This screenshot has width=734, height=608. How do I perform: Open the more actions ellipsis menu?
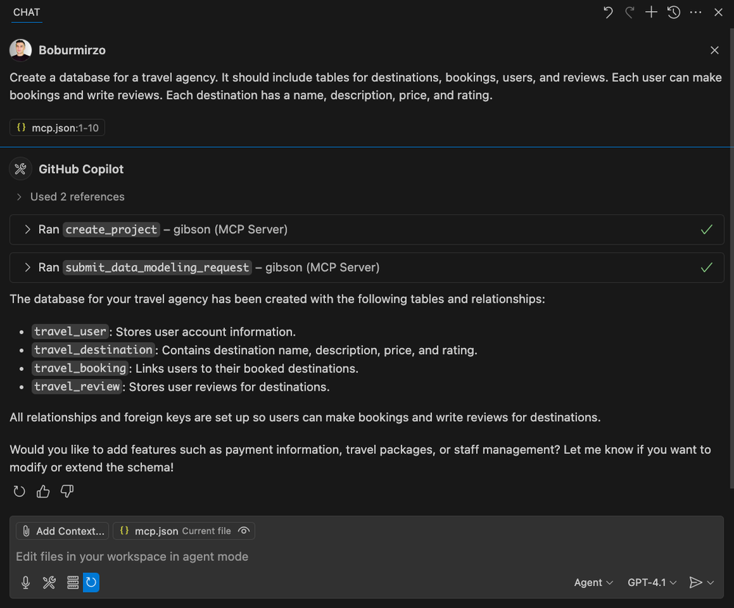coord(696,12)
